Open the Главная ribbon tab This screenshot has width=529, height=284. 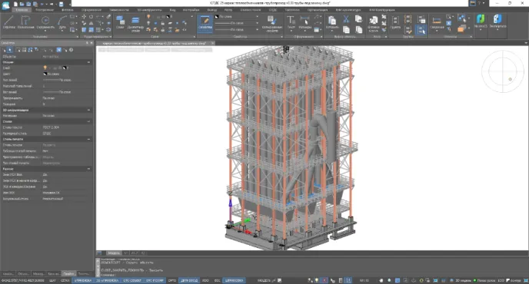coord(22,10)
